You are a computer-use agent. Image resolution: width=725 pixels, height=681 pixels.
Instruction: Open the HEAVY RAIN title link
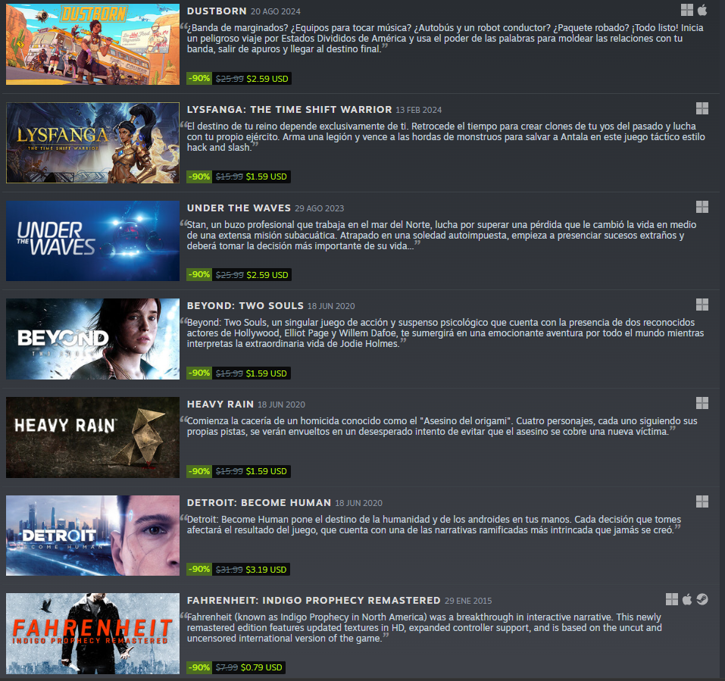coord(220,404)
